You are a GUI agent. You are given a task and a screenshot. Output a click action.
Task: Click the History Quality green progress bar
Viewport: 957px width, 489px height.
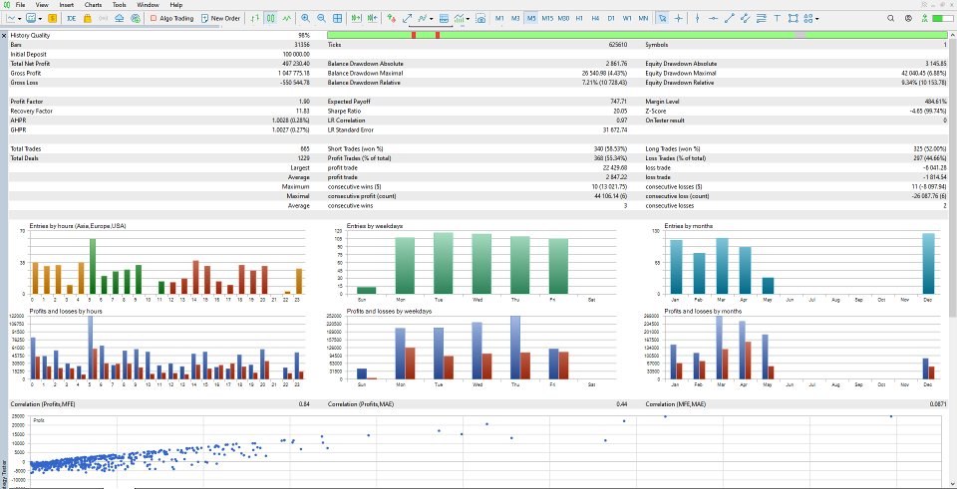tap(636, 36)
